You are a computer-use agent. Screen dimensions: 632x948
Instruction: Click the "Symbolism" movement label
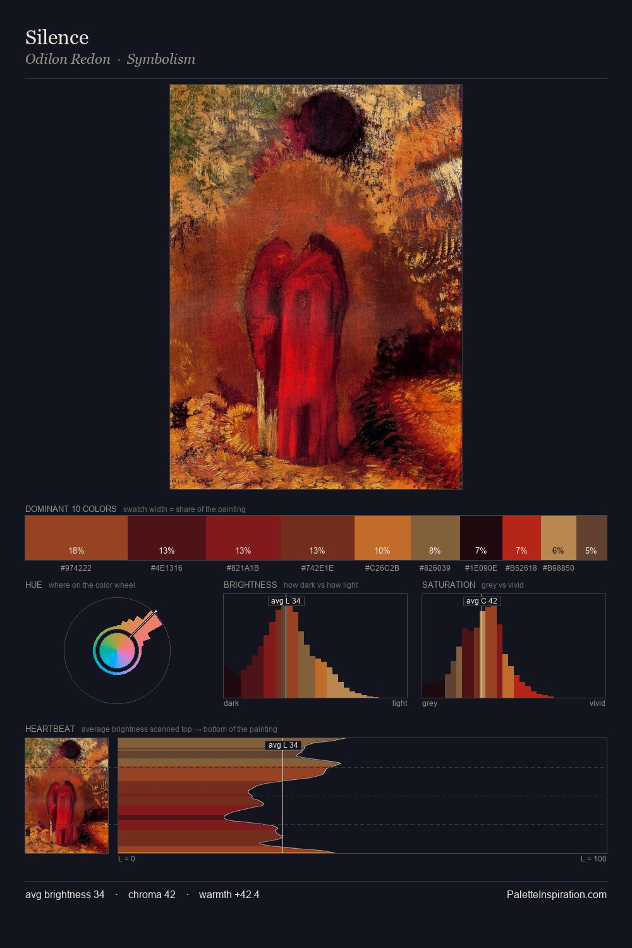pyautogui.click(x=161, y=59)
